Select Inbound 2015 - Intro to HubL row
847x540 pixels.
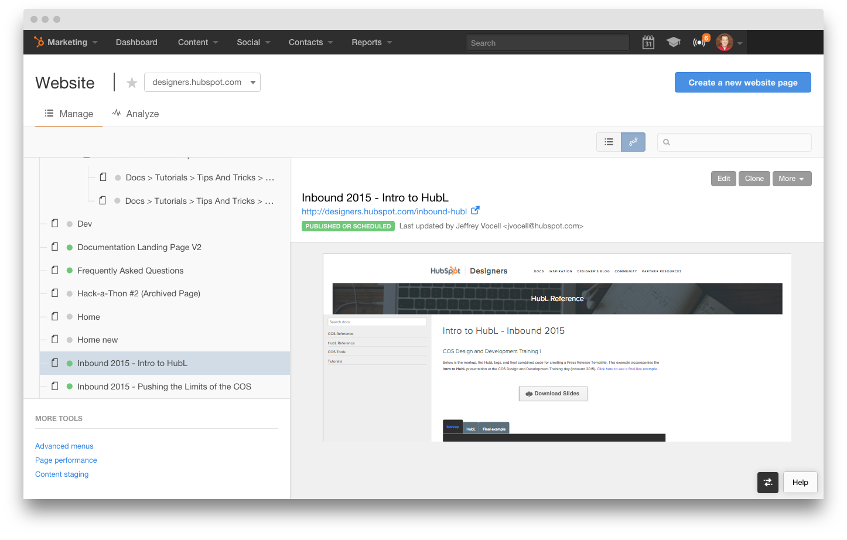pos(165,363)
